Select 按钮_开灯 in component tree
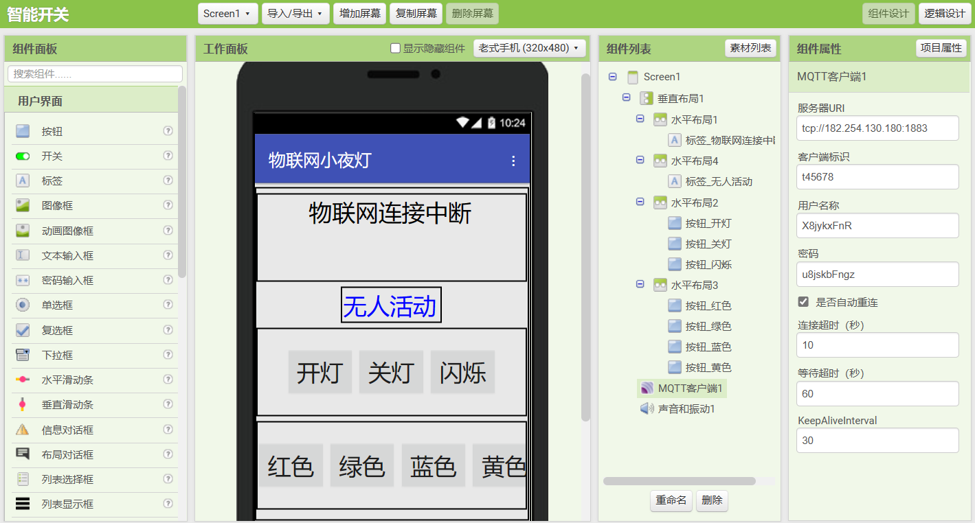 pyautogui.click(x=700, y=223)
